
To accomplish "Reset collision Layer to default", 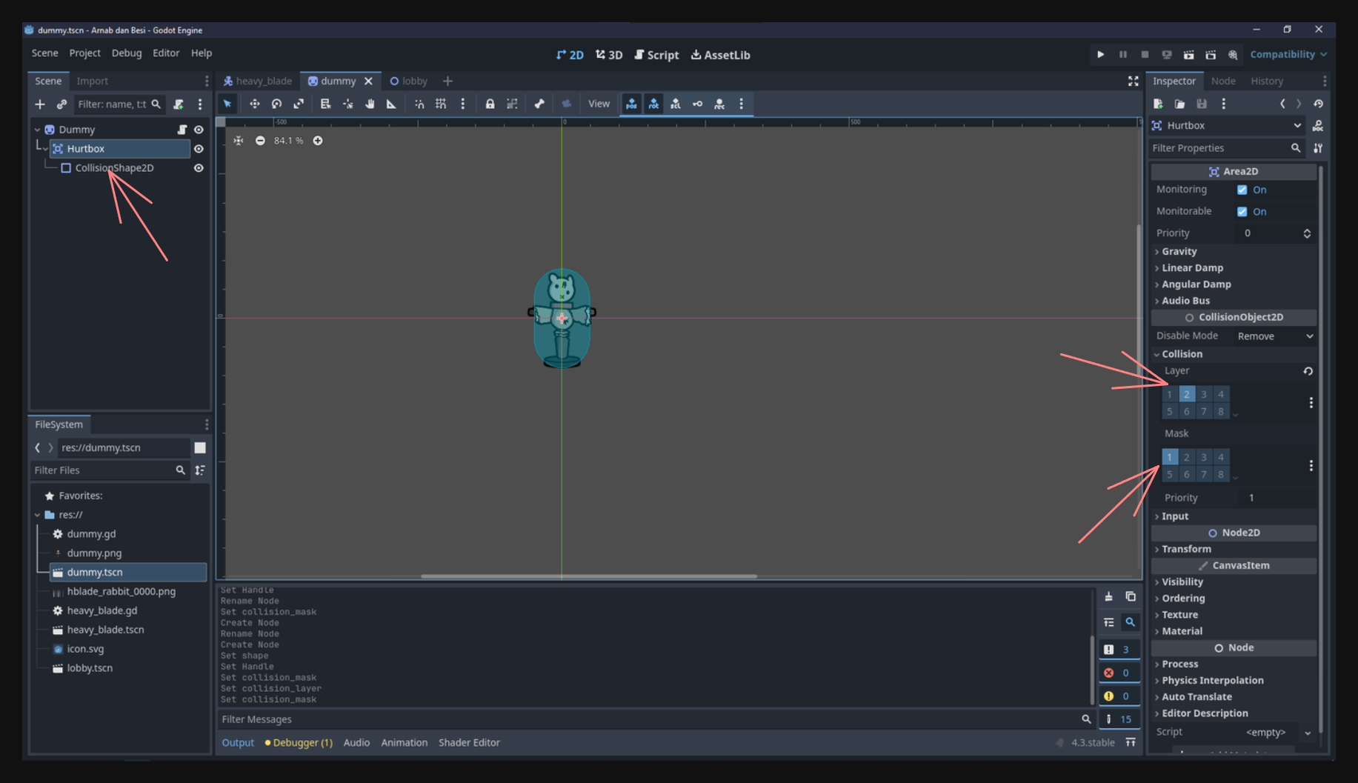I will (x=1308, y=371).
